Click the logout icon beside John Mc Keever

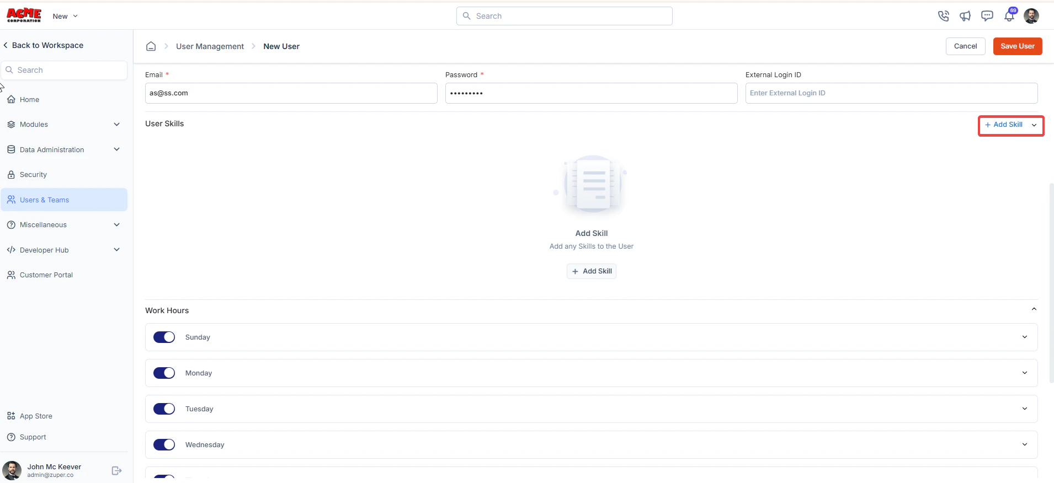(x=116, y=470)
